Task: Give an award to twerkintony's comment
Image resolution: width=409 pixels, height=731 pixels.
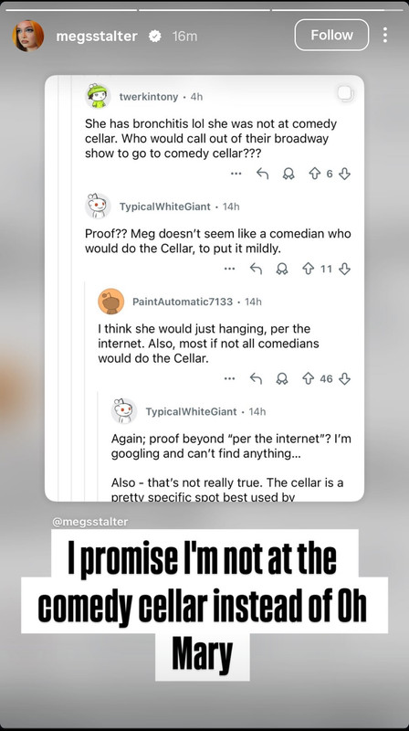Action: 288,174
